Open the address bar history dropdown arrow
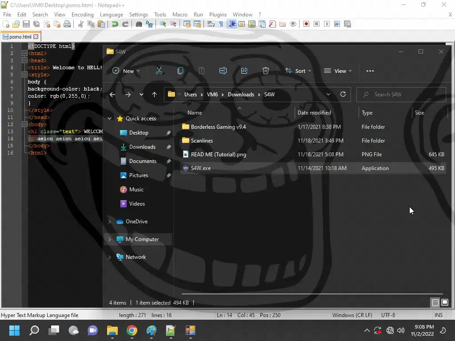The image size is (455, 341). 328,94
